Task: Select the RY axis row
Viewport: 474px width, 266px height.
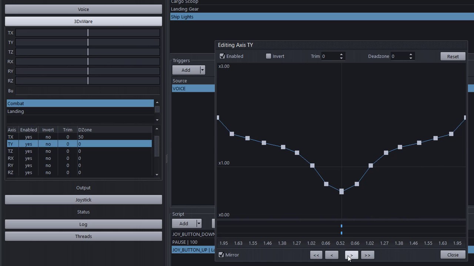Action: point(79,166)
